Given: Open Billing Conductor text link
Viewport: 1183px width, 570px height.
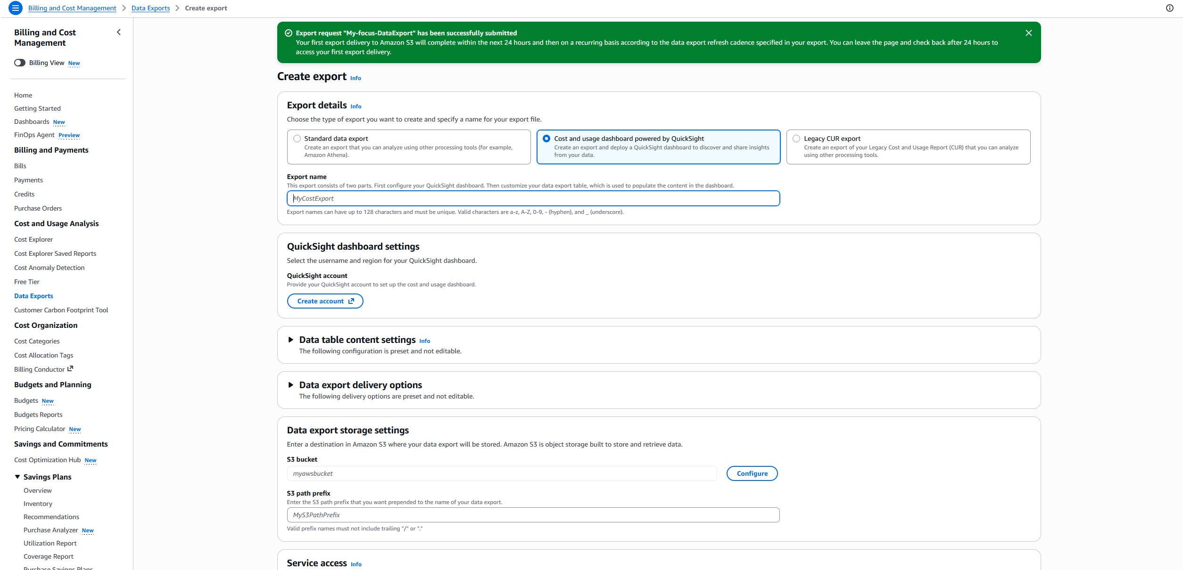Looking at the screenshot, I should [39, 369].
